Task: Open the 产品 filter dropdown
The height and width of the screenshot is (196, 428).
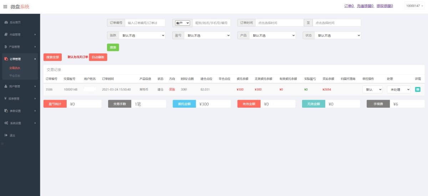Action: point(272,35)
